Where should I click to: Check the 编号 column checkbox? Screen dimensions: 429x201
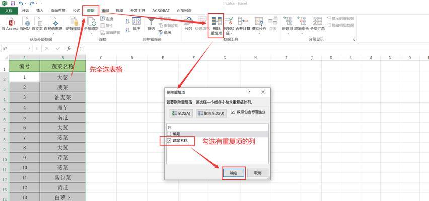pos(169,134)
